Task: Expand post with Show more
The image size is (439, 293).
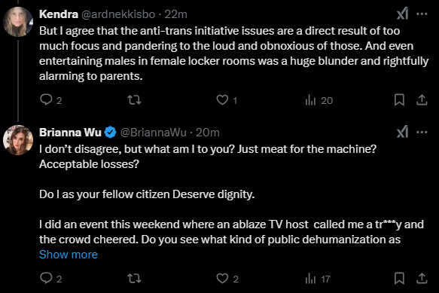Action: pos(69,255)
